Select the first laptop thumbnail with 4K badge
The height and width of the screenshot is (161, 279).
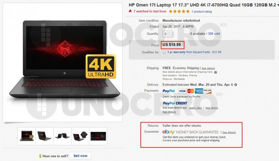tap(27, 136)
